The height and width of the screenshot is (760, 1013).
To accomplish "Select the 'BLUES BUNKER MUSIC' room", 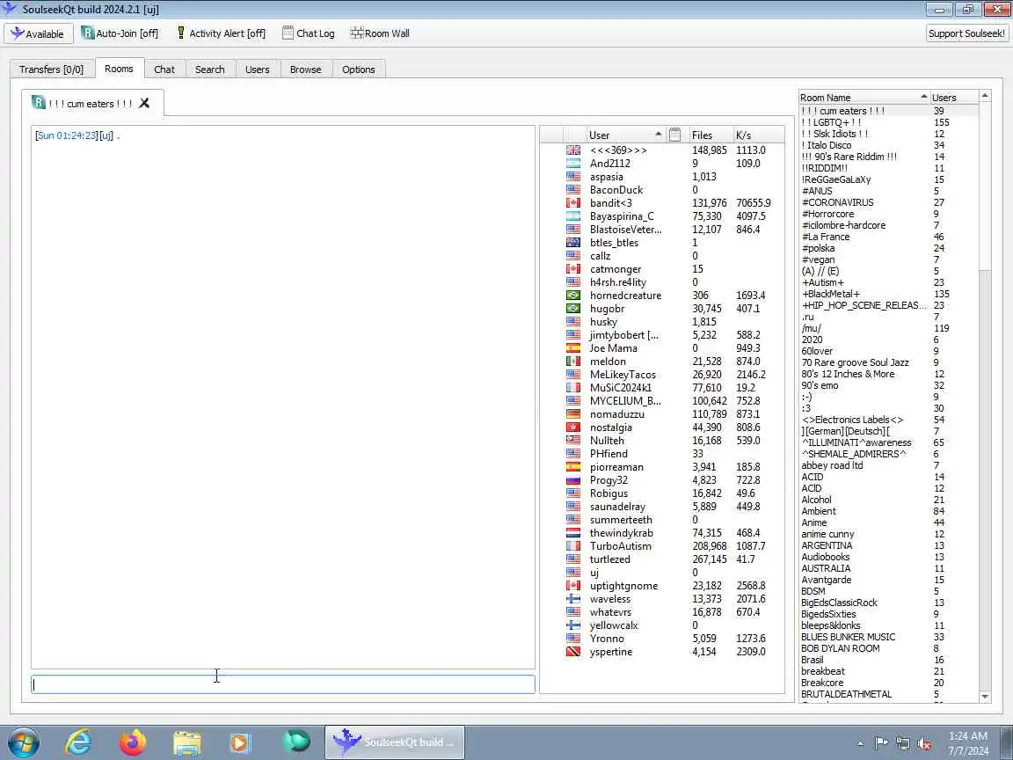I will (x=848, y=637).
